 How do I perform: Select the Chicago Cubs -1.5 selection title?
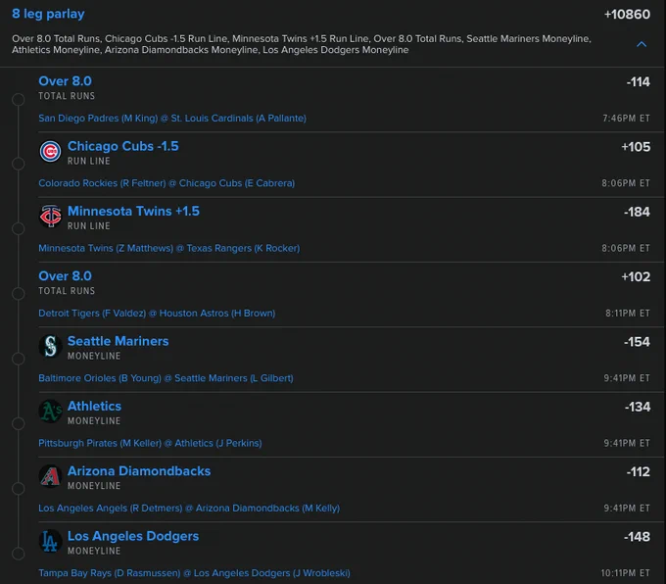coord(123,146)
